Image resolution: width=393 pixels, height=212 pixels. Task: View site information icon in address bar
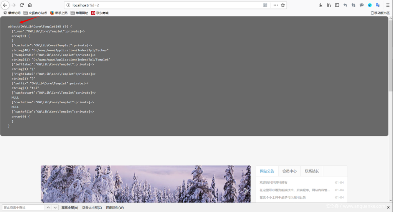pos(68,5)
